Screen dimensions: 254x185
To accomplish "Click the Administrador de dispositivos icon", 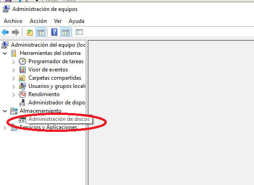I will pos(22,103).
